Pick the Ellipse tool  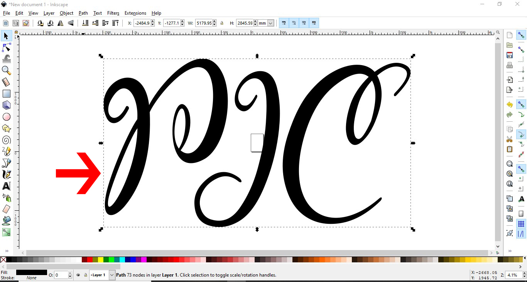click(6, 117)
